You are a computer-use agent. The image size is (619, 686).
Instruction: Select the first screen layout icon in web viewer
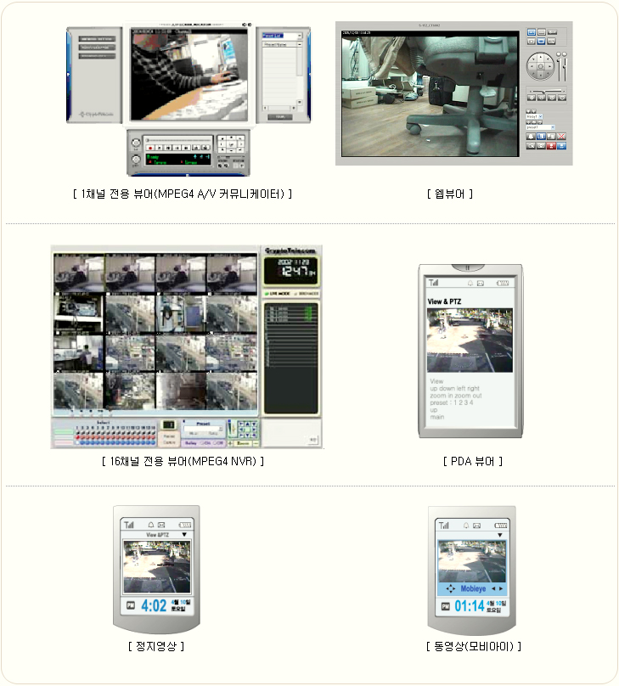coord(532,31)
